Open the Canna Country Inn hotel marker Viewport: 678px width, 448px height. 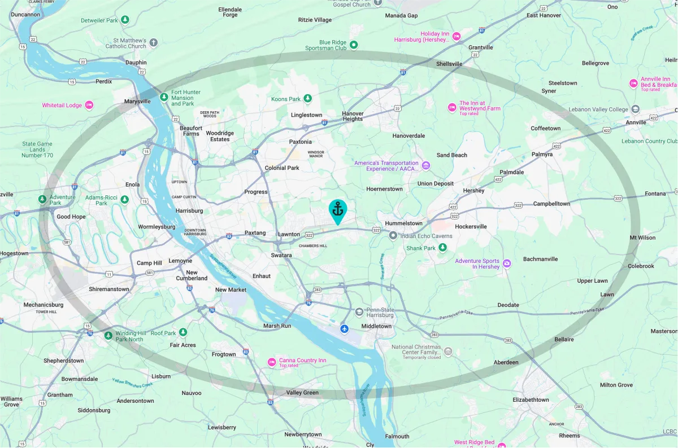tap(272, 361)
